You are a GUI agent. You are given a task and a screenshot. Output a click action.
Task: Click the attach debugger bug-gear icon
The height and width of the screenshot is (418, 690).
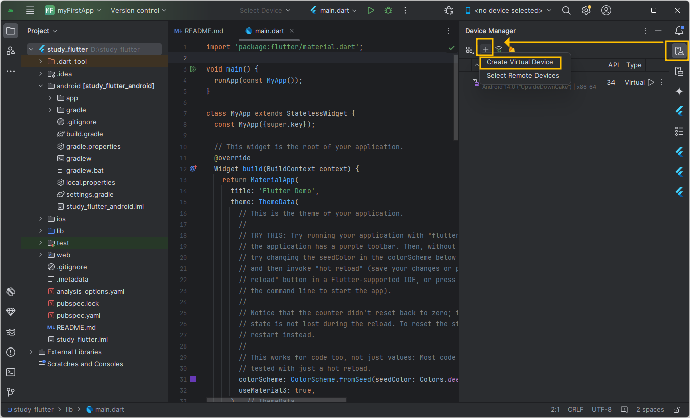pos(448,10)
